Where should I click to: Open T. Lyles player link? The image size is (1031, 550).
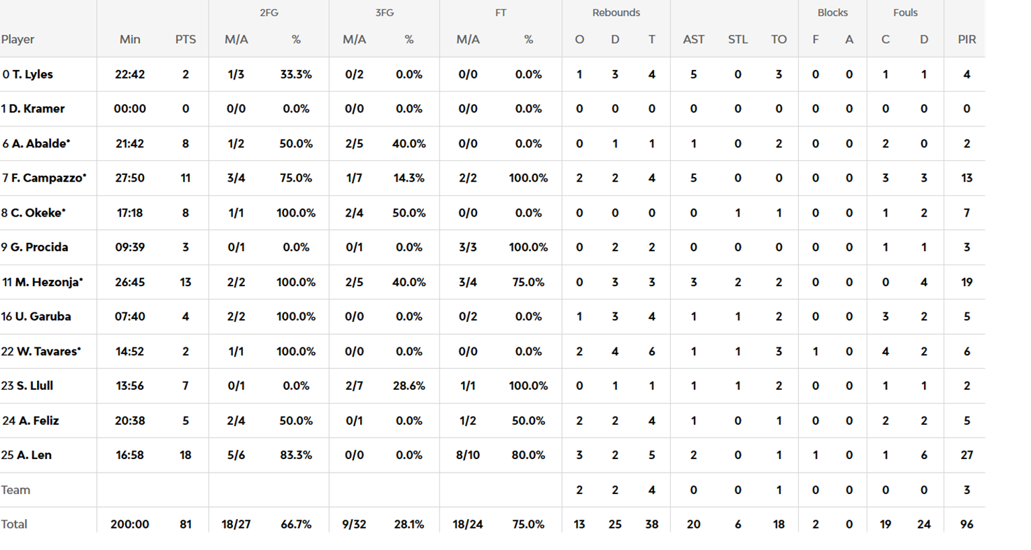32,74
